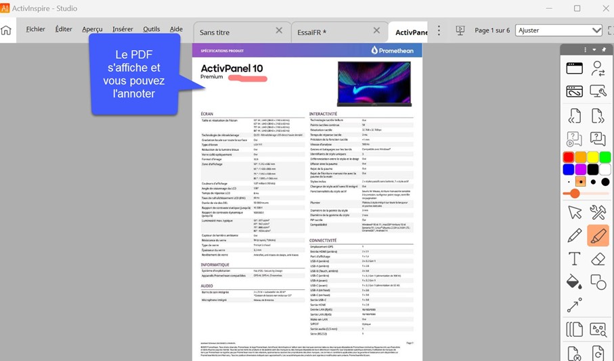Select the Shape tool
The width and height of the screenshot is (614, 361).
tap(598, 281)
